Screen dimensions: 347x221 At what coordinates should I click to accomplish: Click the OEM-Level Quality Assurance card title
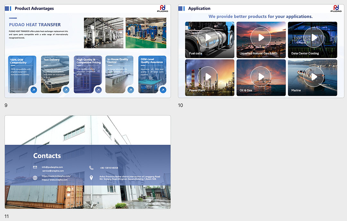click(152, 61)
